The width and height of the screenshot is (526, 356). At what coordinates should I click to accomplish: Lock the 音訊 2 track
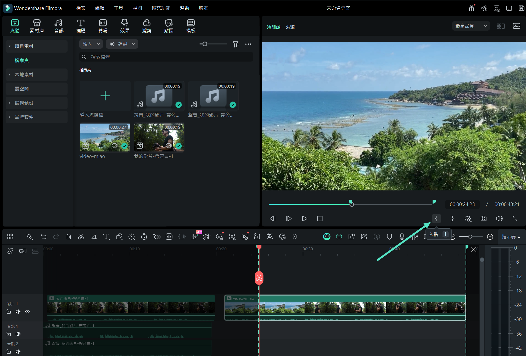click(9, 352)
